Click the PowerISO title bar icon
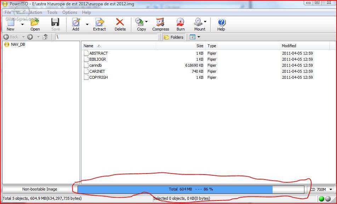Screen dimensions: 337x204 coord(5,4)
